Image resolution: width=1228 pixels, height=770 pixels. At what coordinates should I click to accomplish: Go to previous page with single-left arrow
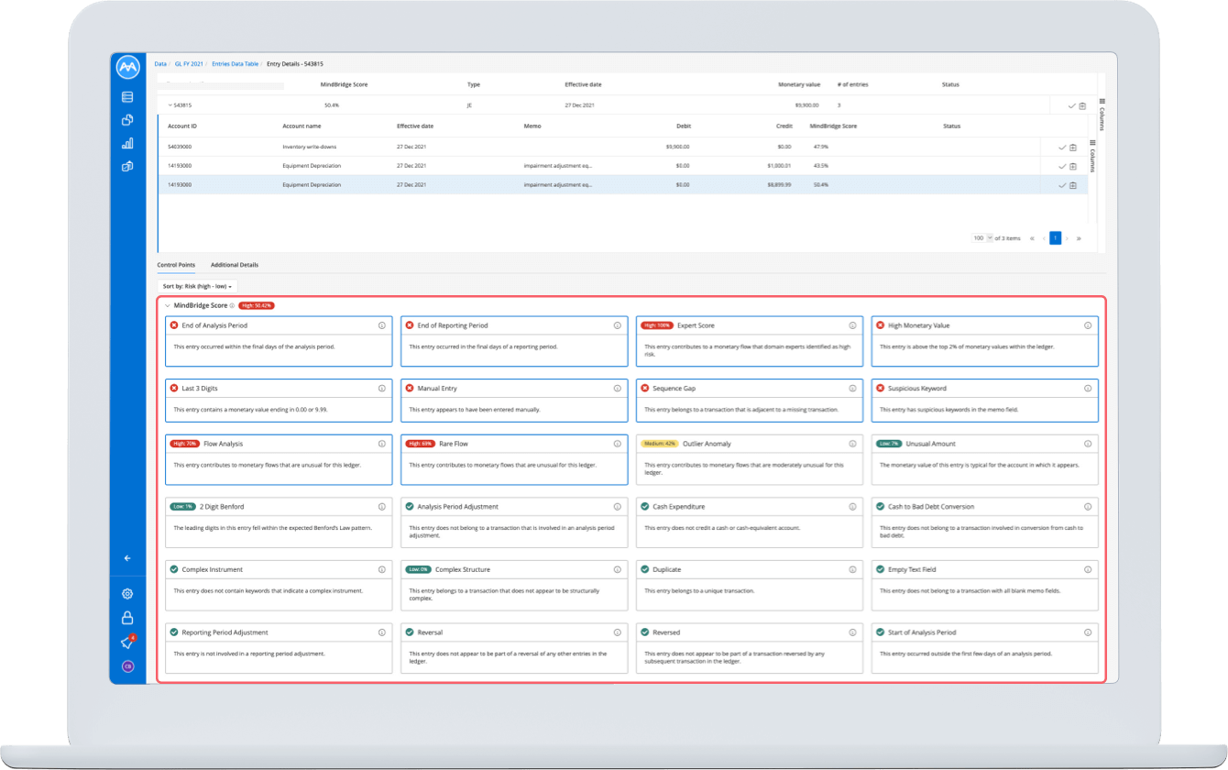[1044, 238]
